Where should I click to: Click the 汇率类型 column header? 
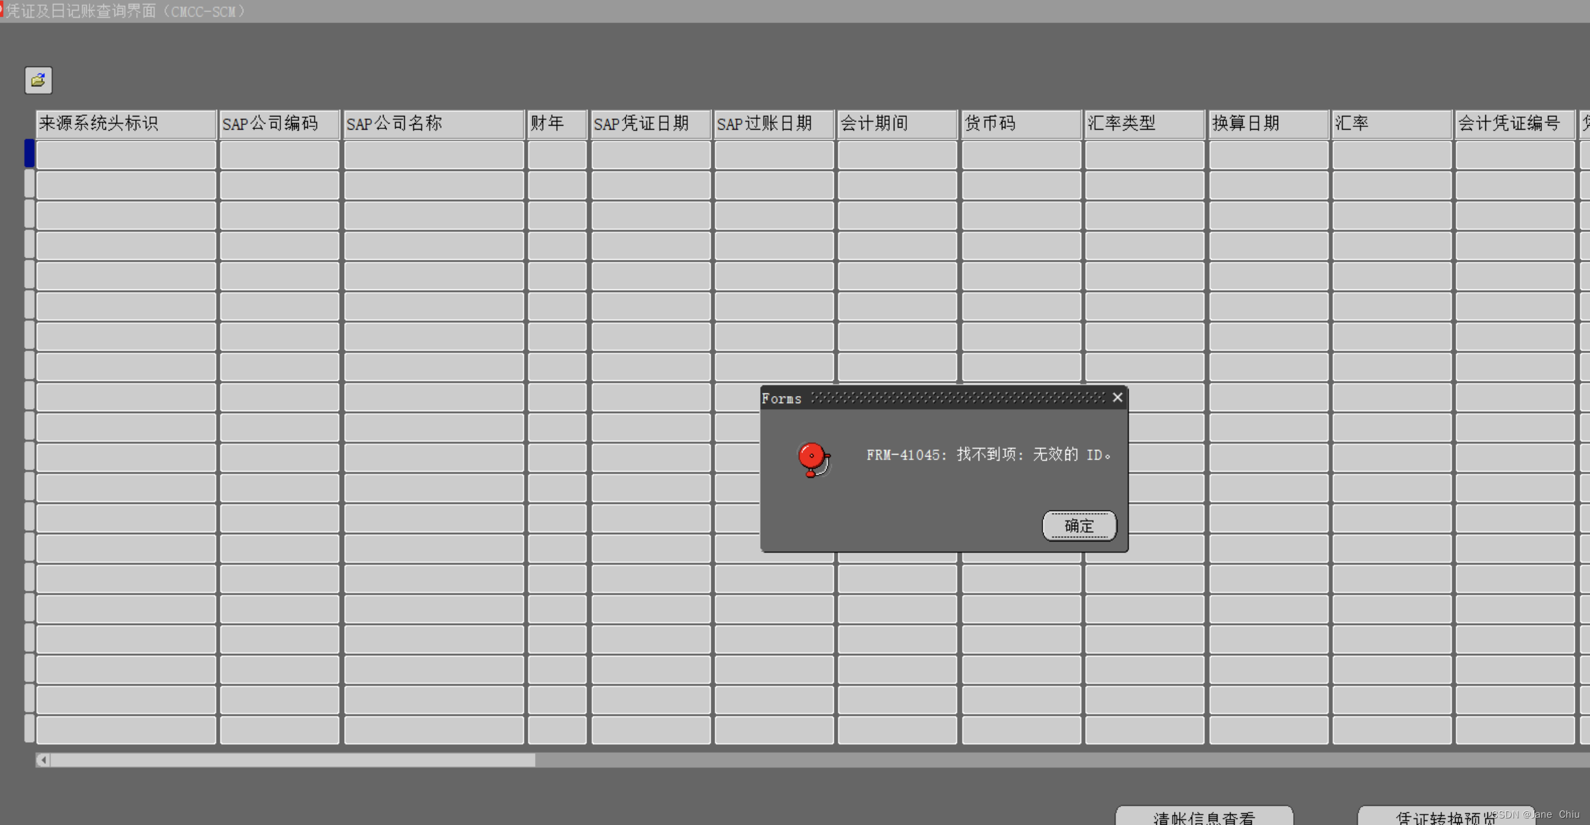tap(1144, 124)
